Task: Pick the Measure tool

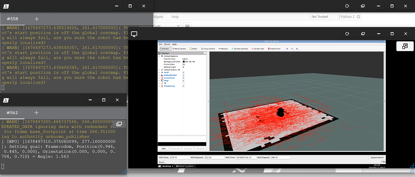Action: coord(223,49)
